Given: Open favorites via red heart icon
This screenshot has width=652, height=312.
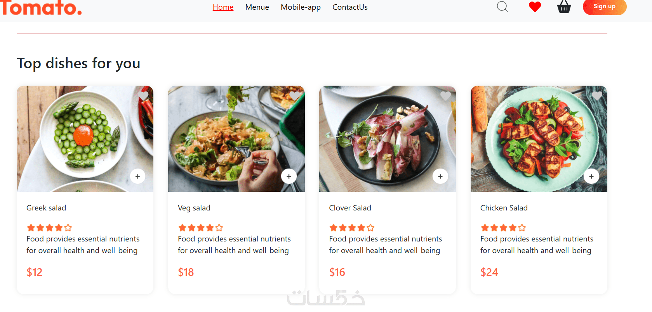Looking at the screenshot, I should click(x=535, y=7).
